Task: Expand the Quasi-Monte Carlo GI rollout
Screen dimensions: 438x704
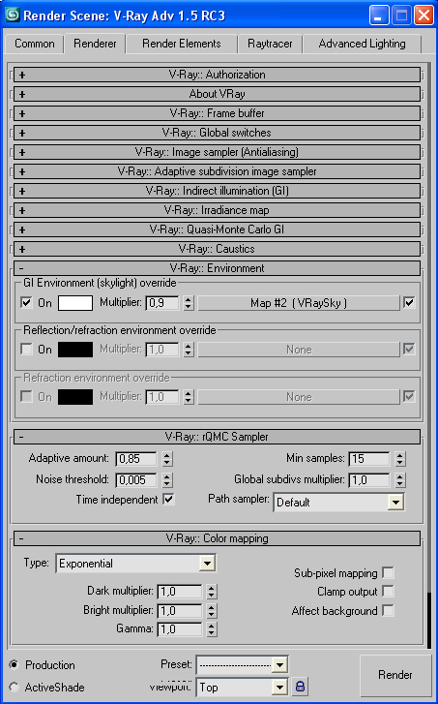Action: tap(217, 230)
